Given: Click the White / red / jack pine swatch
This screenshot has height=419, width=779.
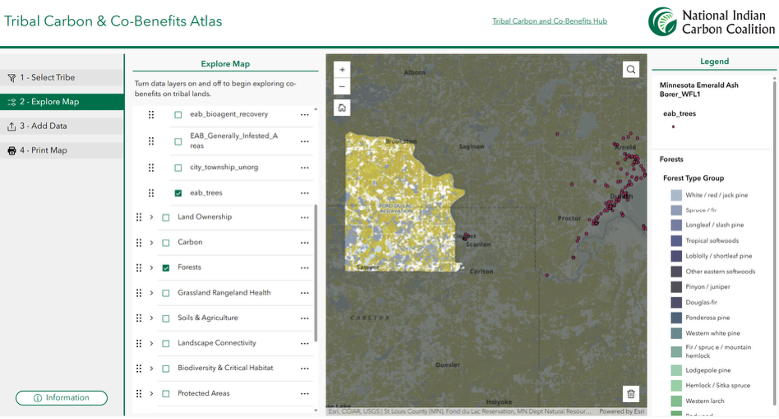Looking at the screenshot, I should [677, 195].
